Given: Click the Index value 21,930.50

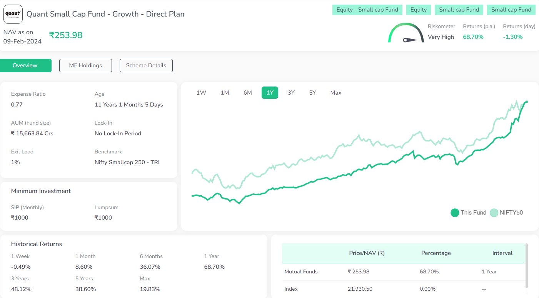Looking at the screenshot, I should [360, 289].
